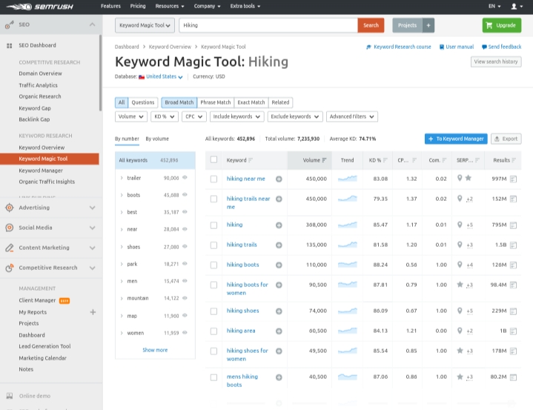The height and width of the screenshot is (410, 533).
Task: Add 'hiking' keyword with plus icon
Action: 279,225
